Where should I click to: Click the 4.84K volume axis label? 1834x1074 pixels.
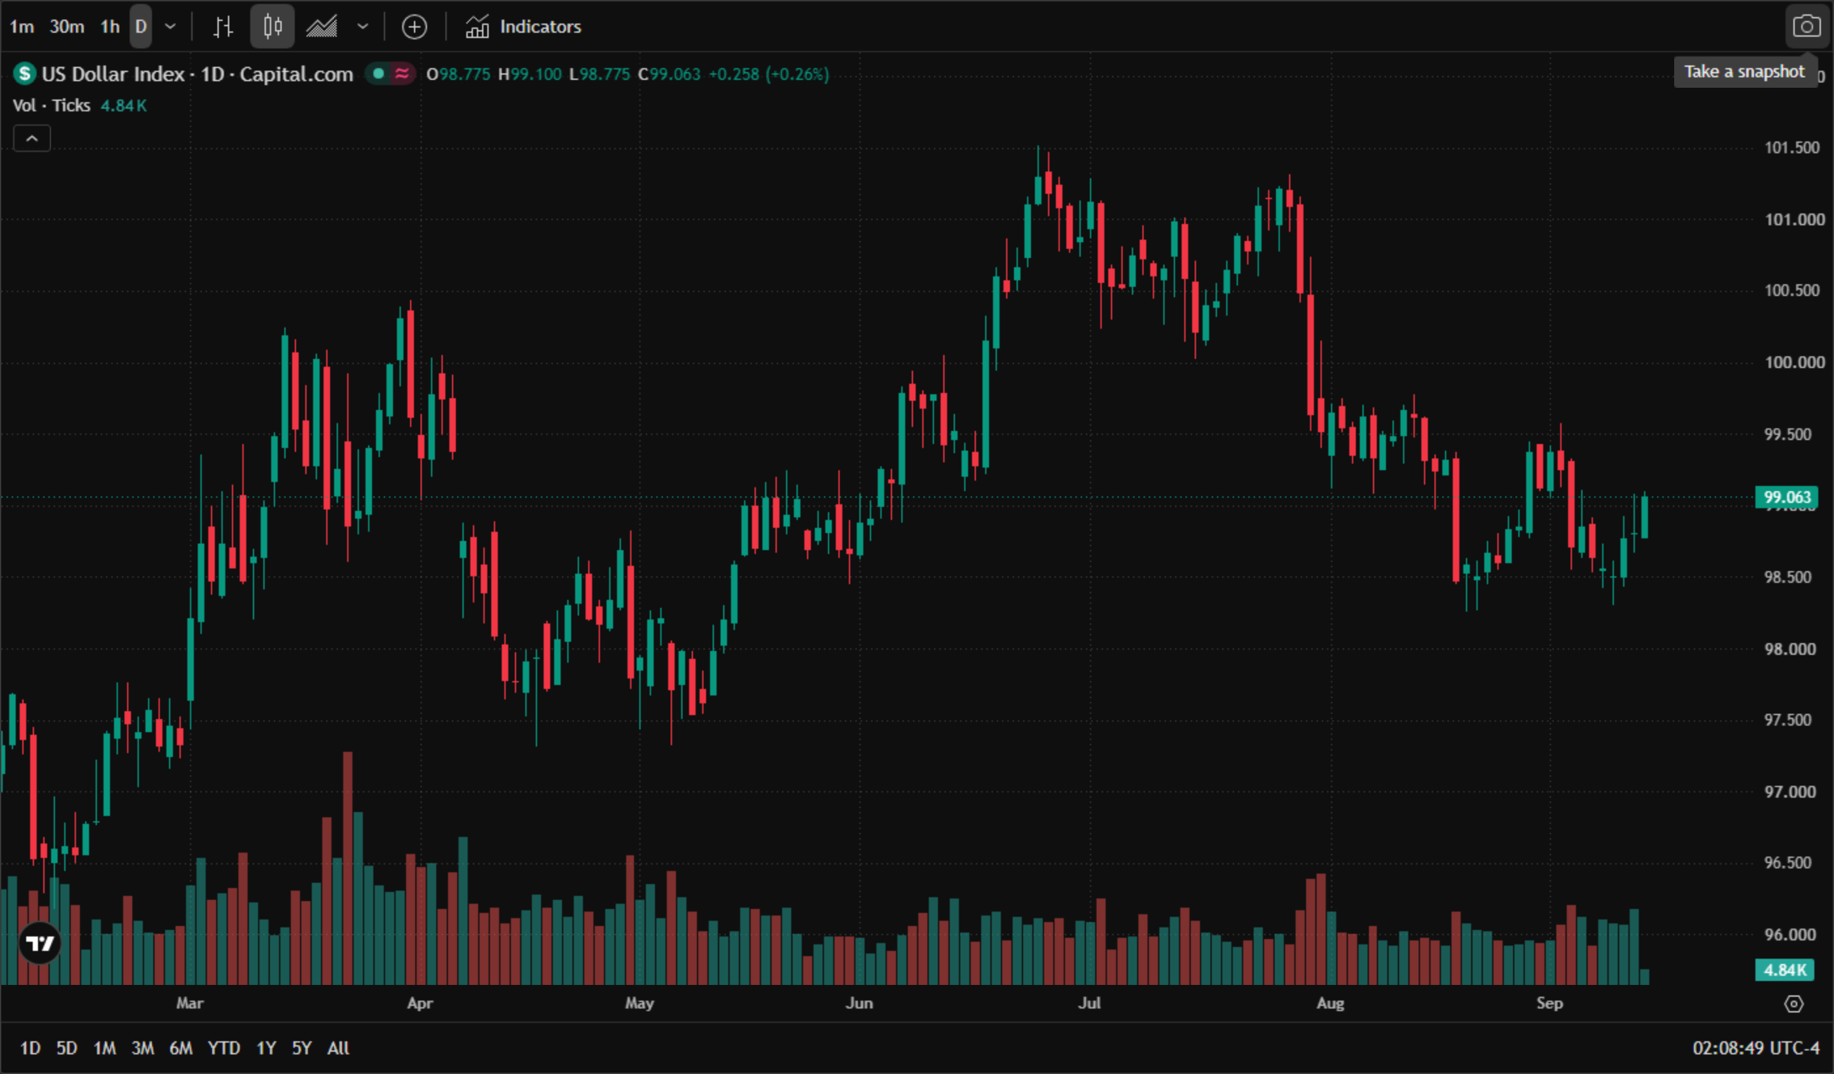[x=1784, y=970]
